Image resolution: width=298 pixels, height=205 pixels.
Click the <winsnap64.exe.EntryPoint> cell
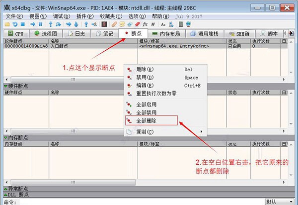click(x=182, y=46)
